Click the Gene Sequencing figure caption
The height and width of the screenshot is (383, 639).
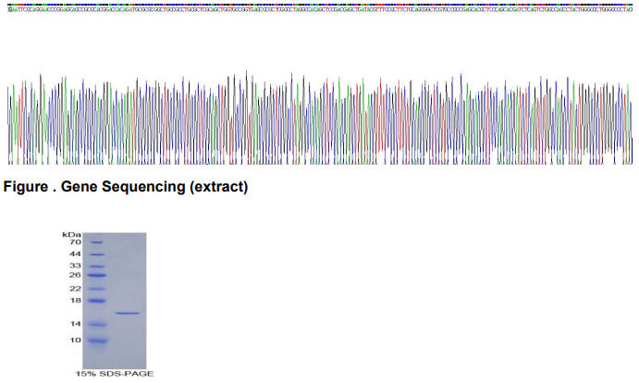[x=126, y=187]
